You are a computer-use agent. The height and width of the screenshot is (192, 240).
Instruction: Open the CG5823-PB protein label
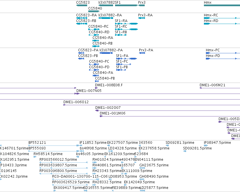(88, 56)
